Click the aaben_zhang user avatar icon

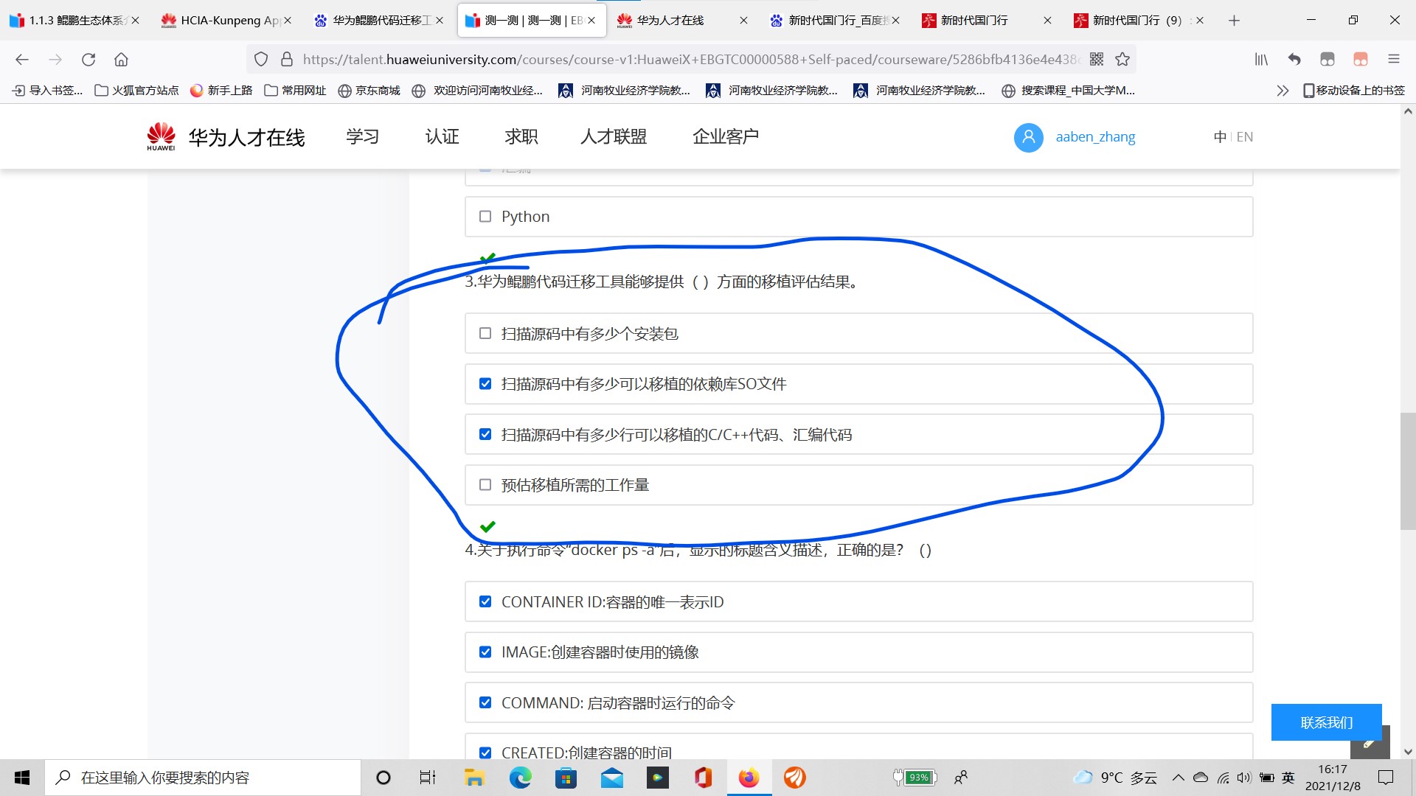click(1028, 137)
